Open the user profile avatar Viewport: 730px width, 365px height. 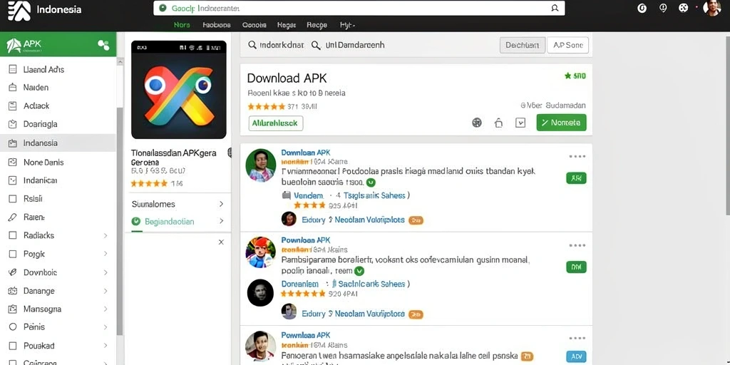712,8
